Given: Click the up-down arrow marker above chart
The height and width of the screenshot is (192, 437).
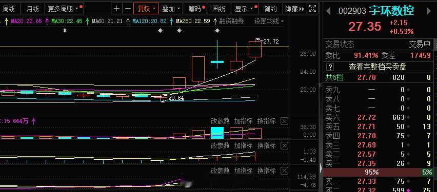Looking at the screenshot, I should pos(65,31).
